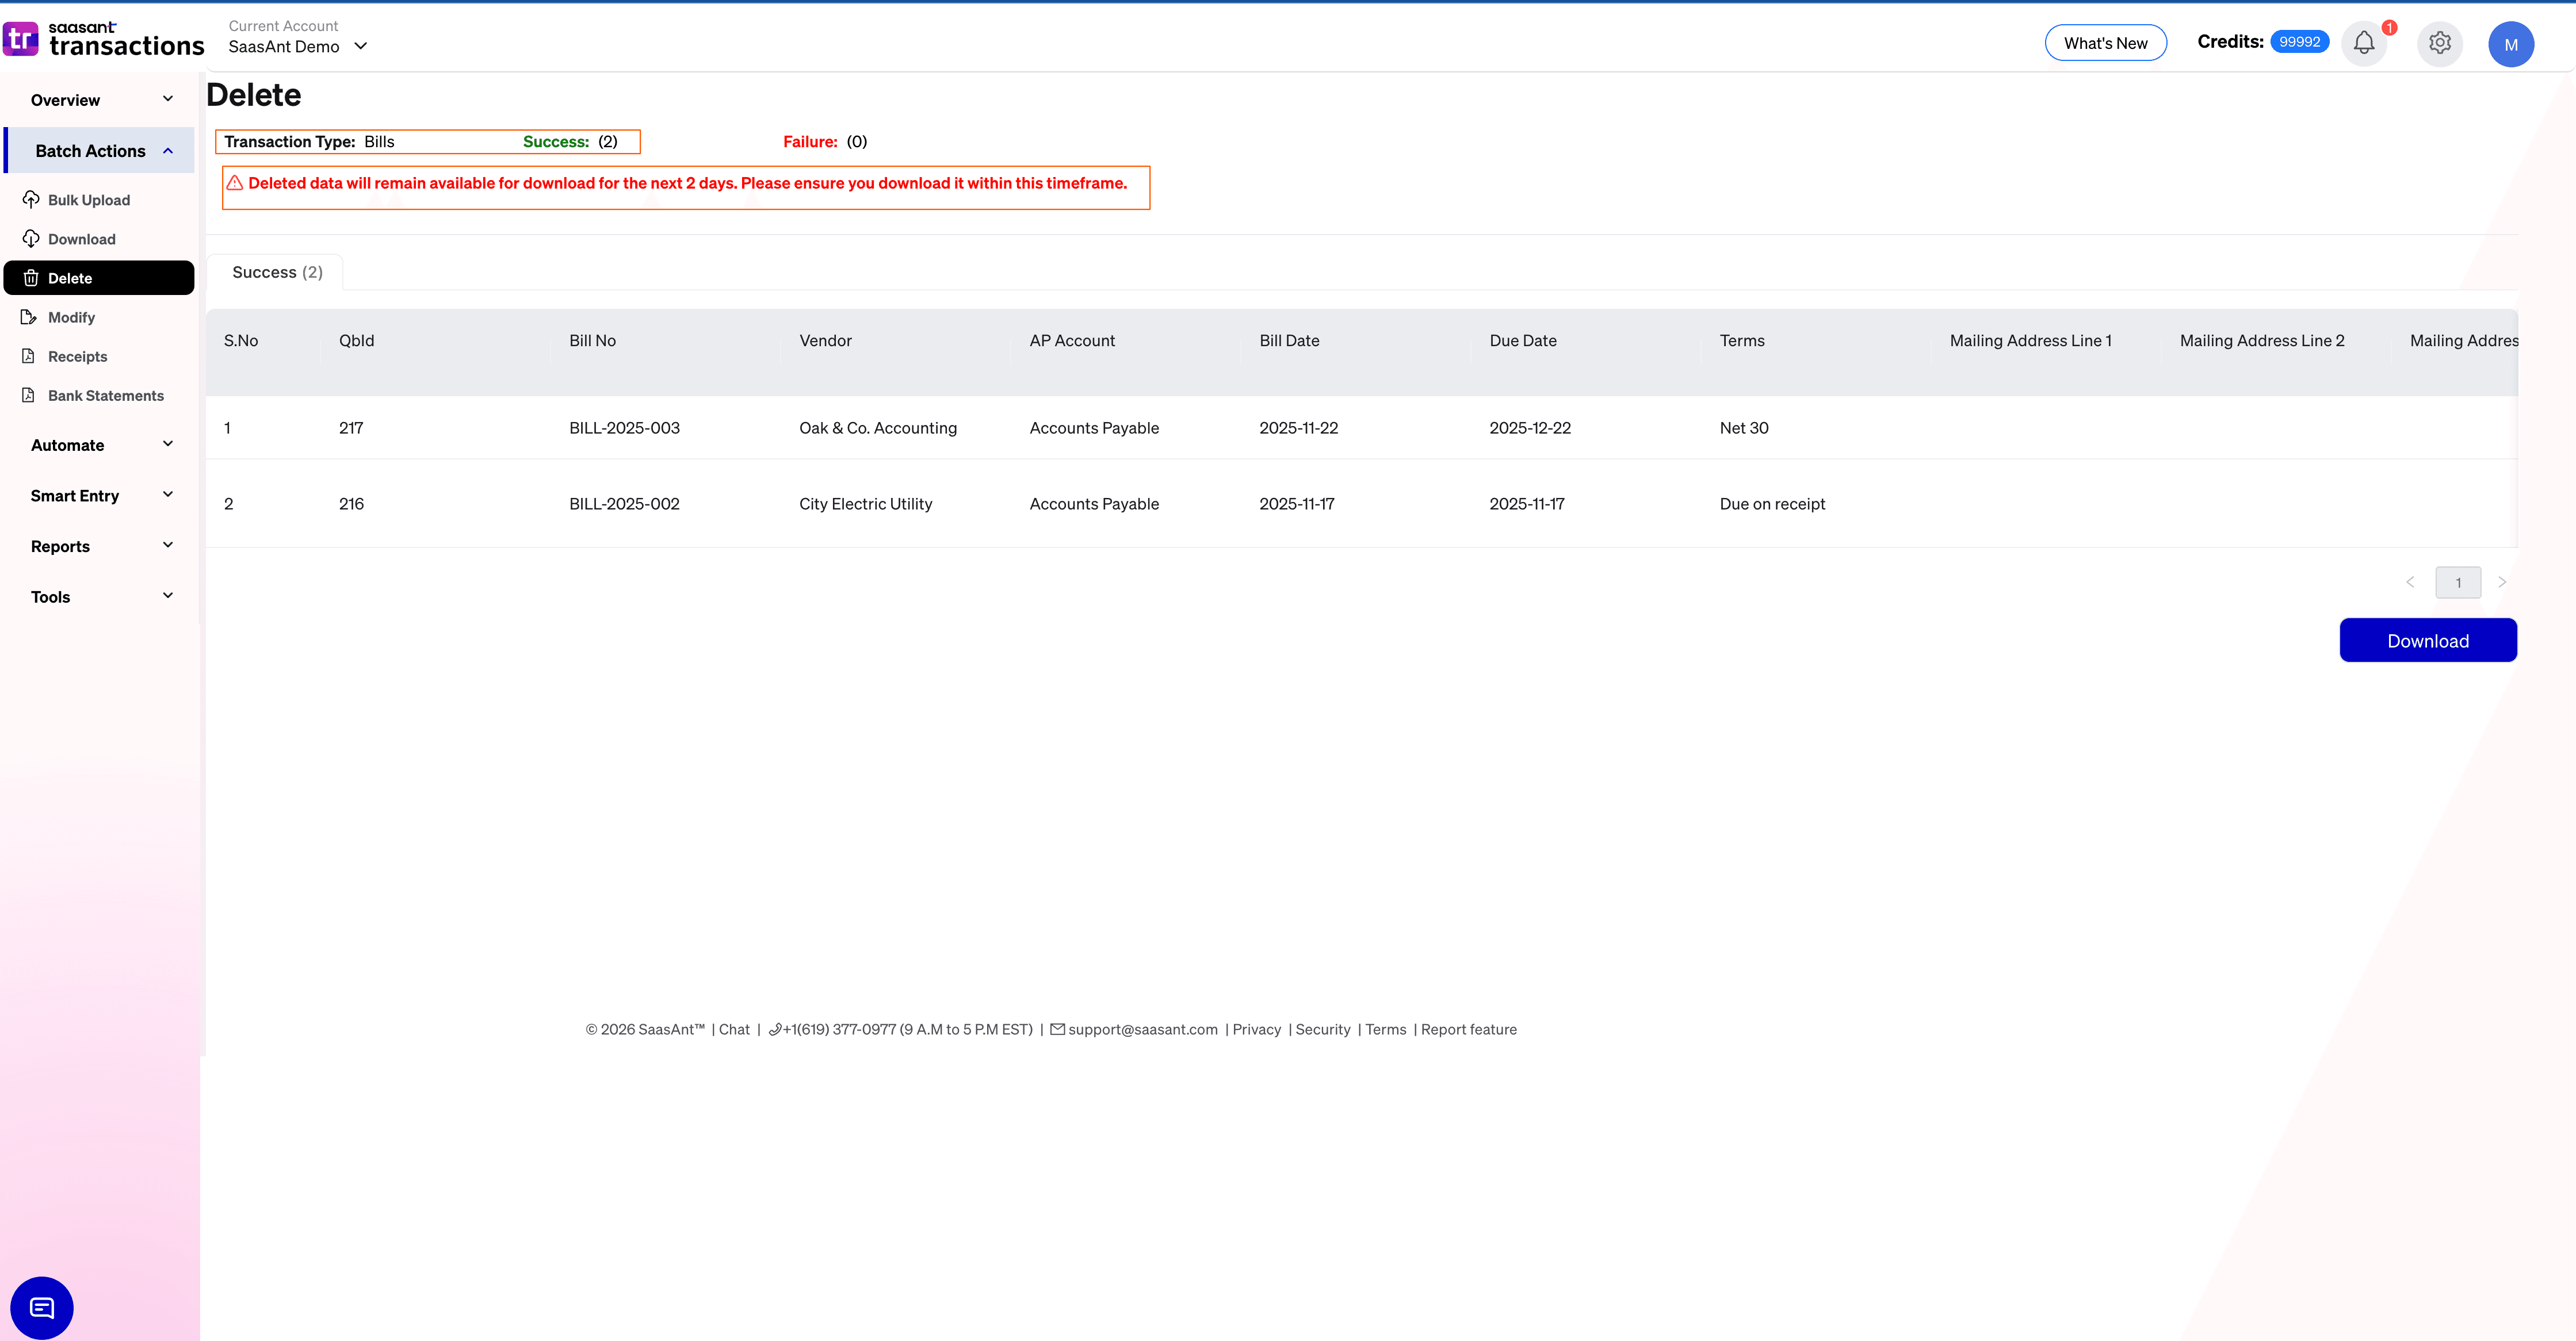Open the notifications bell
This screenshot has height=1341, width=2576.
pos(2364,43)
